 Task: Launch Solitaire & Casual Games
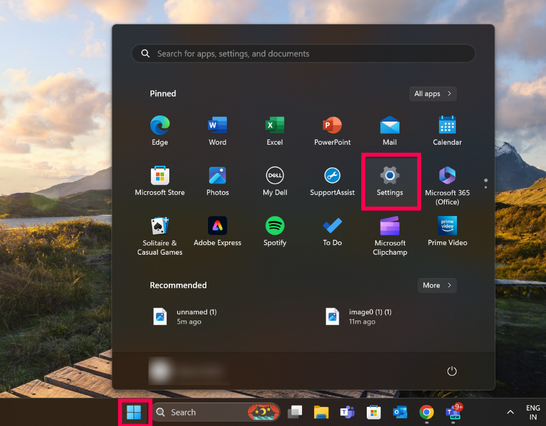click(160, 236)
